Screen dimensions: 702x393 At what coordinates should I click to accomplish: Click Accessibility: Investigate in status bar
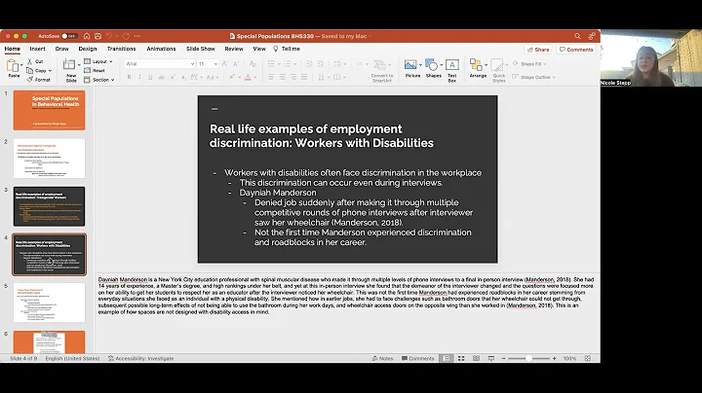click(x=140, y=358)
